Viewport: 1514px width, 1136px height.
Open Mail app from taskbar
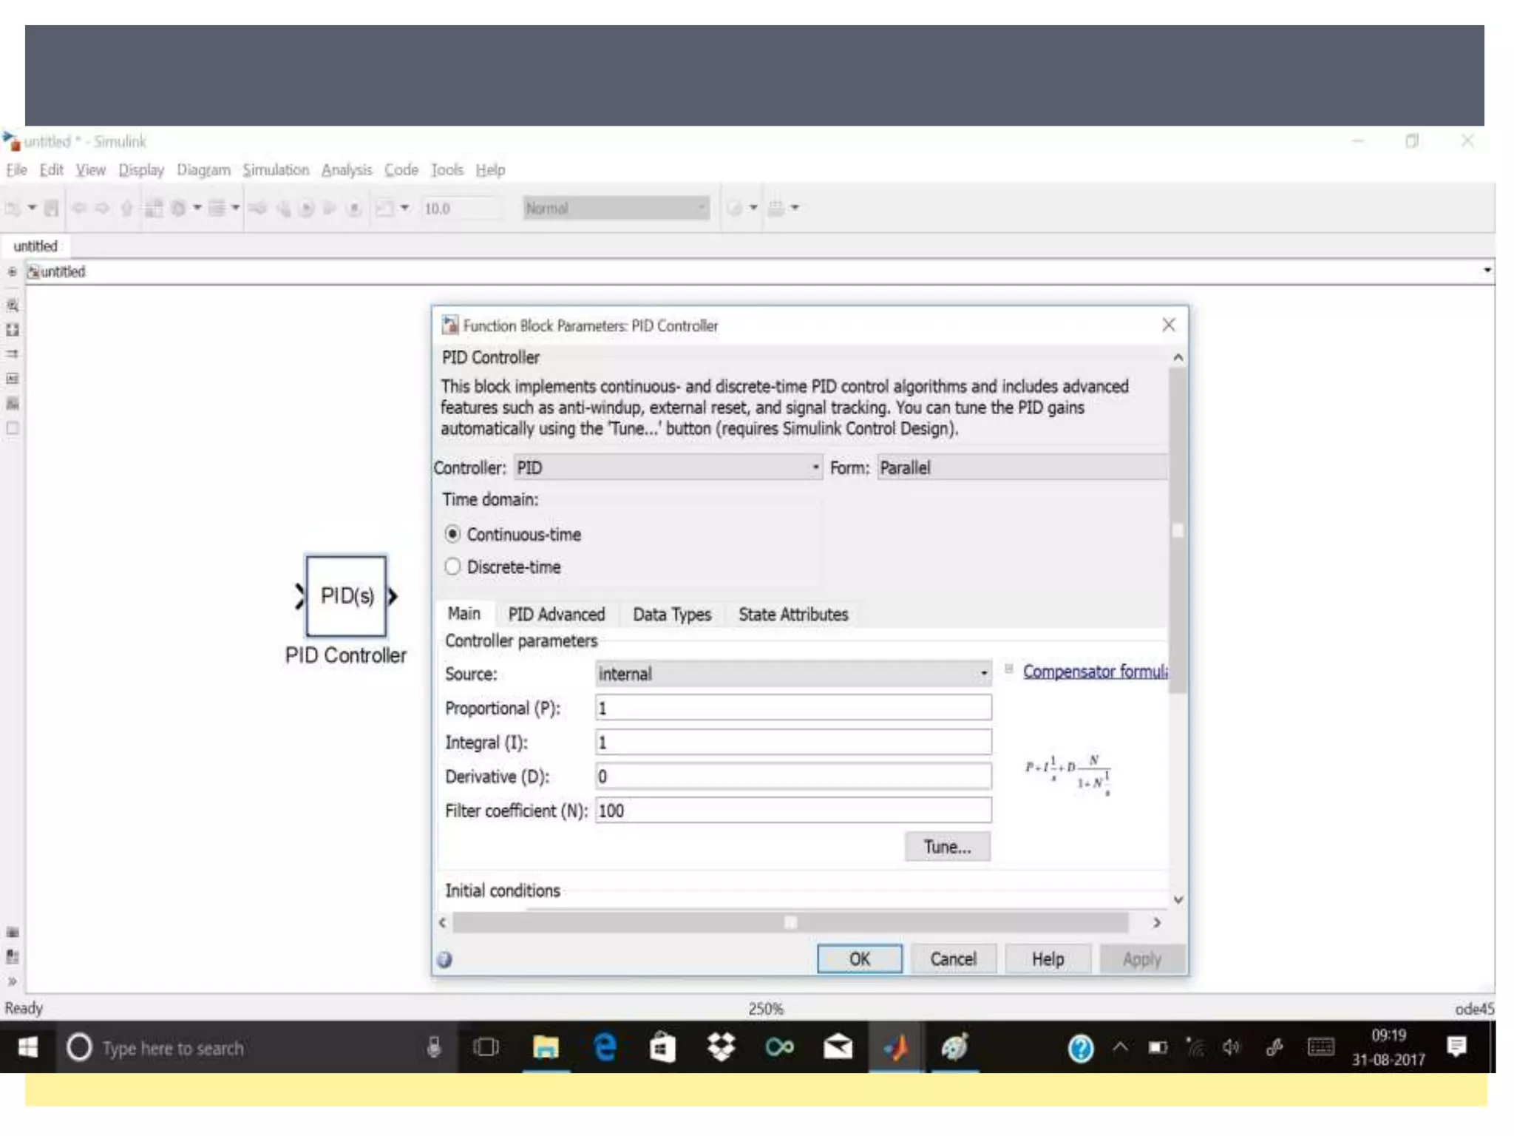[x=838, y=1047]
